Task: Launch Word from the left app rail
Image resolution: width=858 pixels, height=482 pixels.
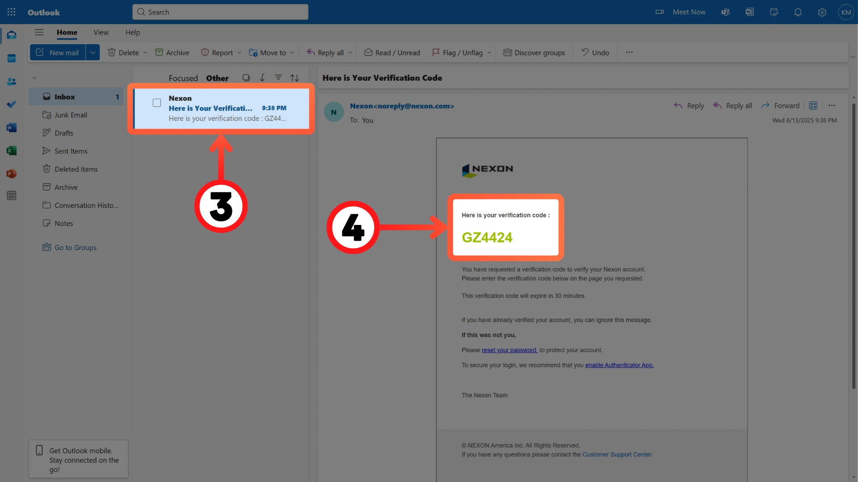Action: [12, 128]
